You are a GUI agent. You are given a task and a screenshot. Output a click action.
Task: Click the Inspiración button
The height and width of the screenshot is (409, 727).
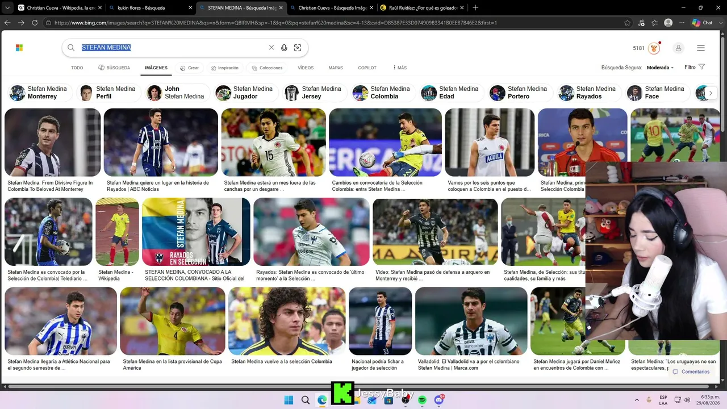(x=224, y=68)
